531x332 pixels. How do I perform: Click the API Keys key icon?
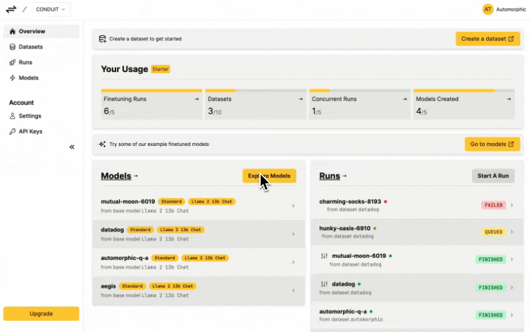pos(12,131)
